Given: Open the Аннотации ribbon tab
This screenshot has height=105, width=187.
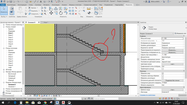Looking at the screenshot, I should point(56,5).
